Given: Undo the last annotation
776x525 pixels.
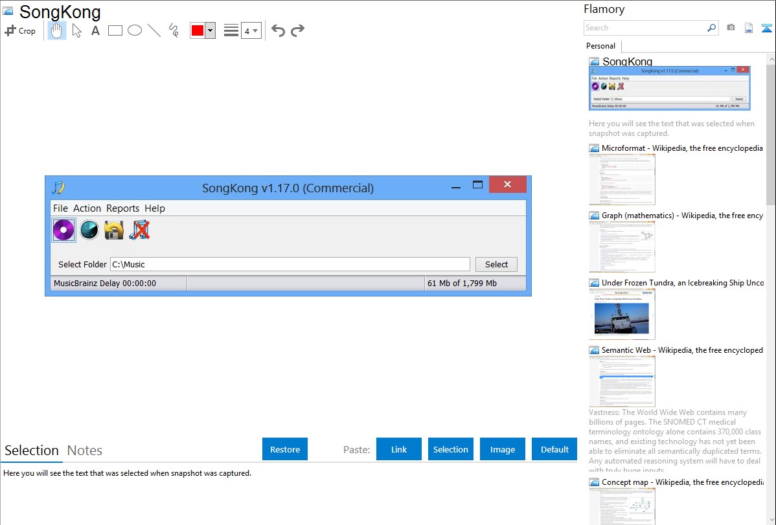Looking at the screenshot, I should 278,30.
